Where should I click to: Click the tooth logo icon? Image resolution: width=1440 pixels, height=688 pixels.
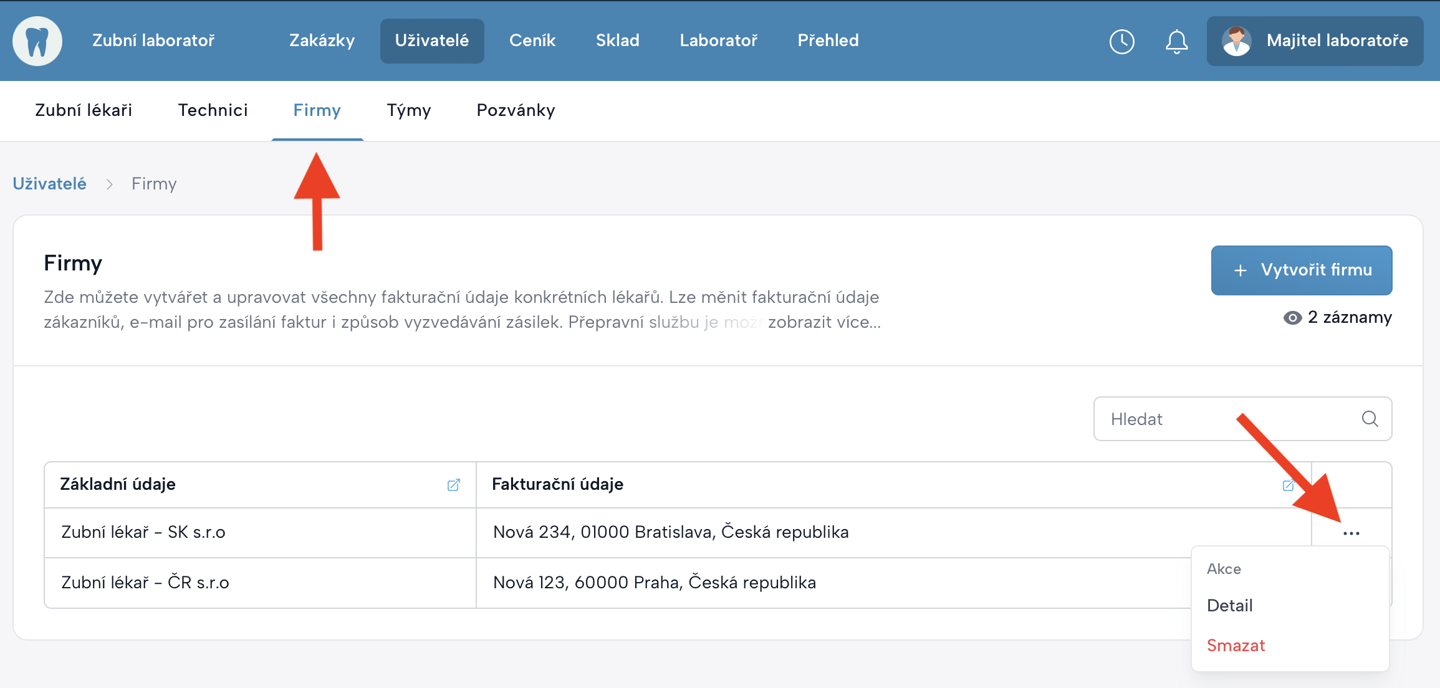(37, 41)
